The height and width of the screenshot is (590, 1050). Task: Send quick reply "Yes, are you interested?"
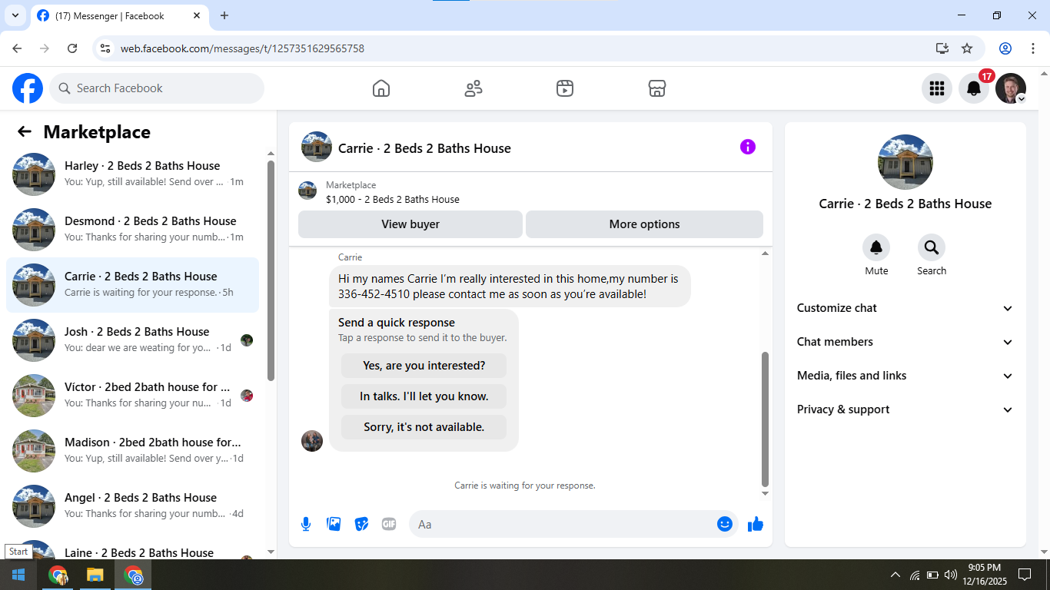(x=424, y=366)
